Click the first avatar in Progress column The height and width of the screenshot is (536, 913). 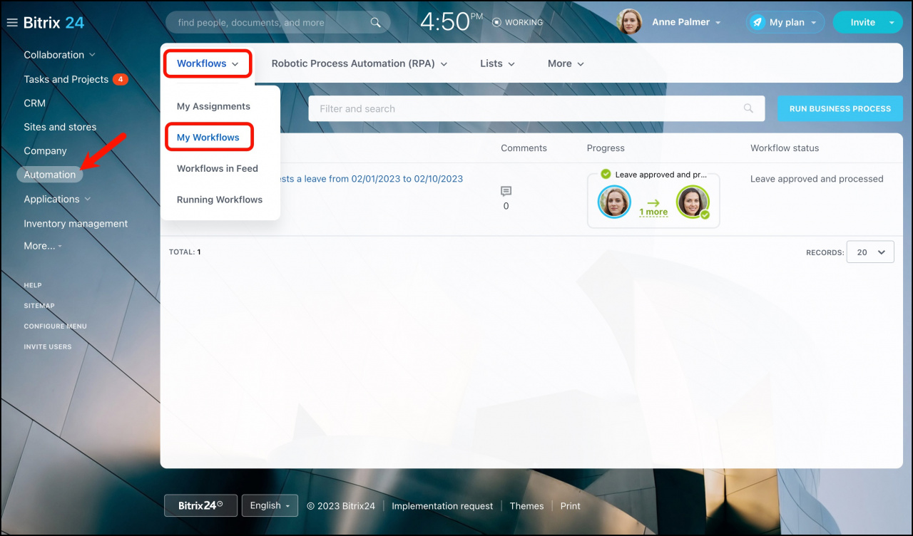(614, 202)
